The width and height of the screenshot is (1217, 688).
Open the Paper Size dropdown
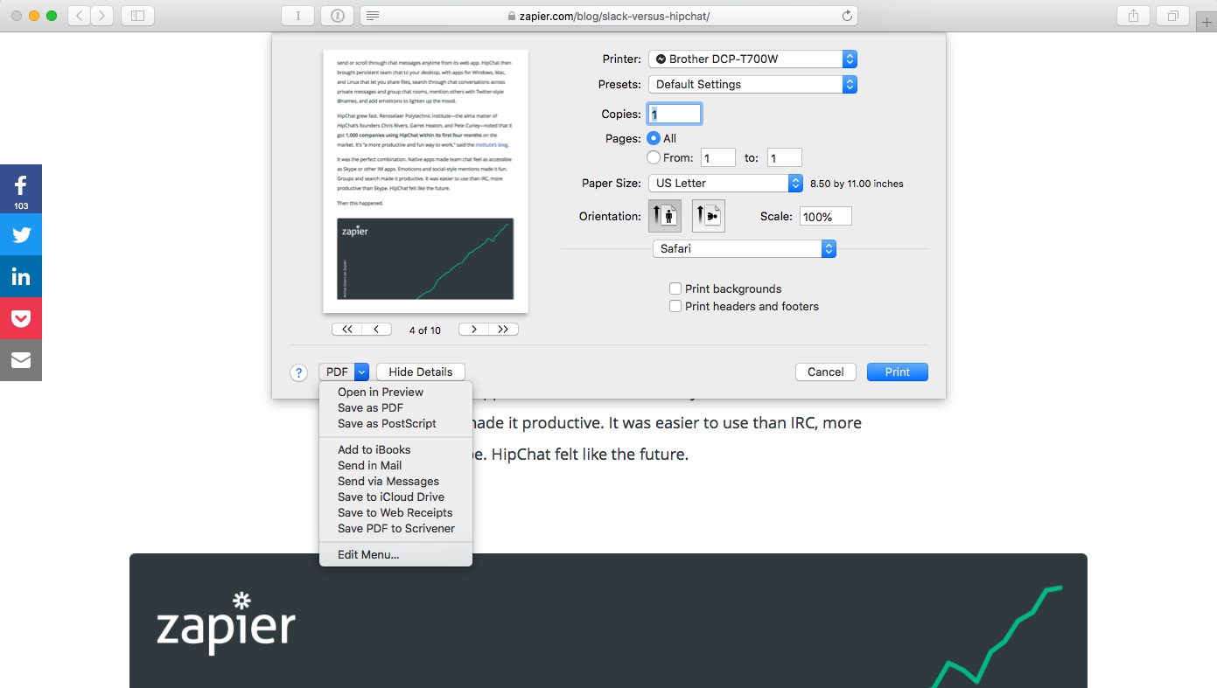tap(725, 183)
